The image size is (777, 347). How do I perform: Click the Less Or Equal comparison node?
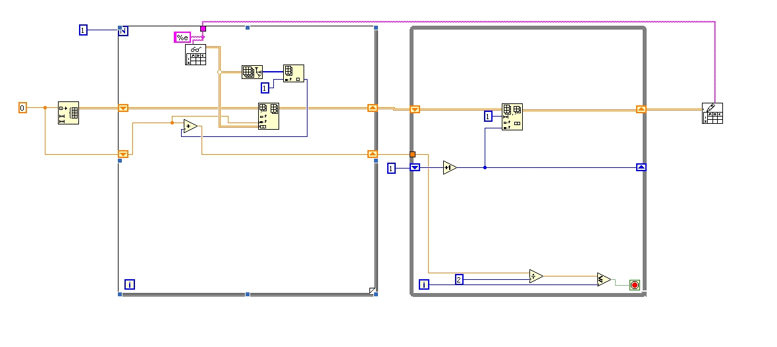(604, 280)
